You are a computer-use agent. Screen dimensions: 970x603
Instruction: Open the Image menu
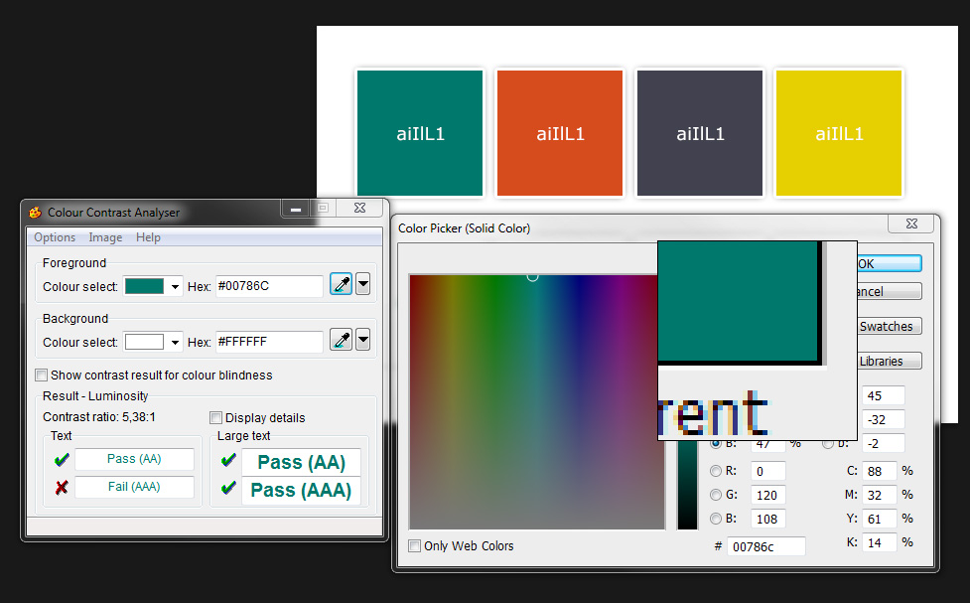coord(105,237)
